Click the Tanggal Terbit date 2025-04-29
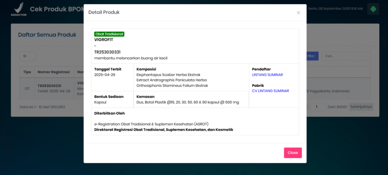The width and height of the screenshot is (388, 175). (105, 75)
